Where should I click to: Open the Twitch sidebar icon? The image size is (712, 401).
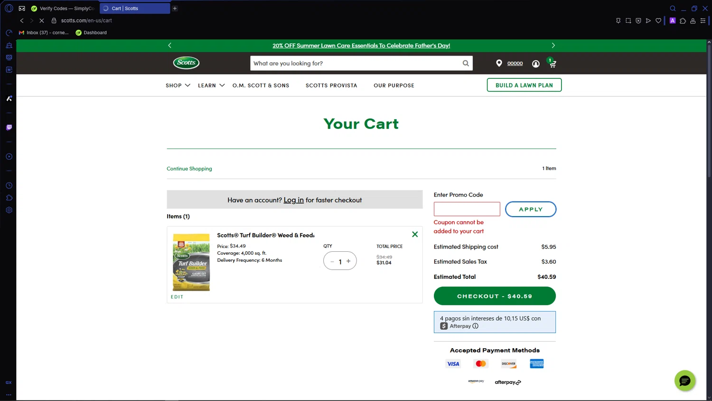[x=9, y=127]
